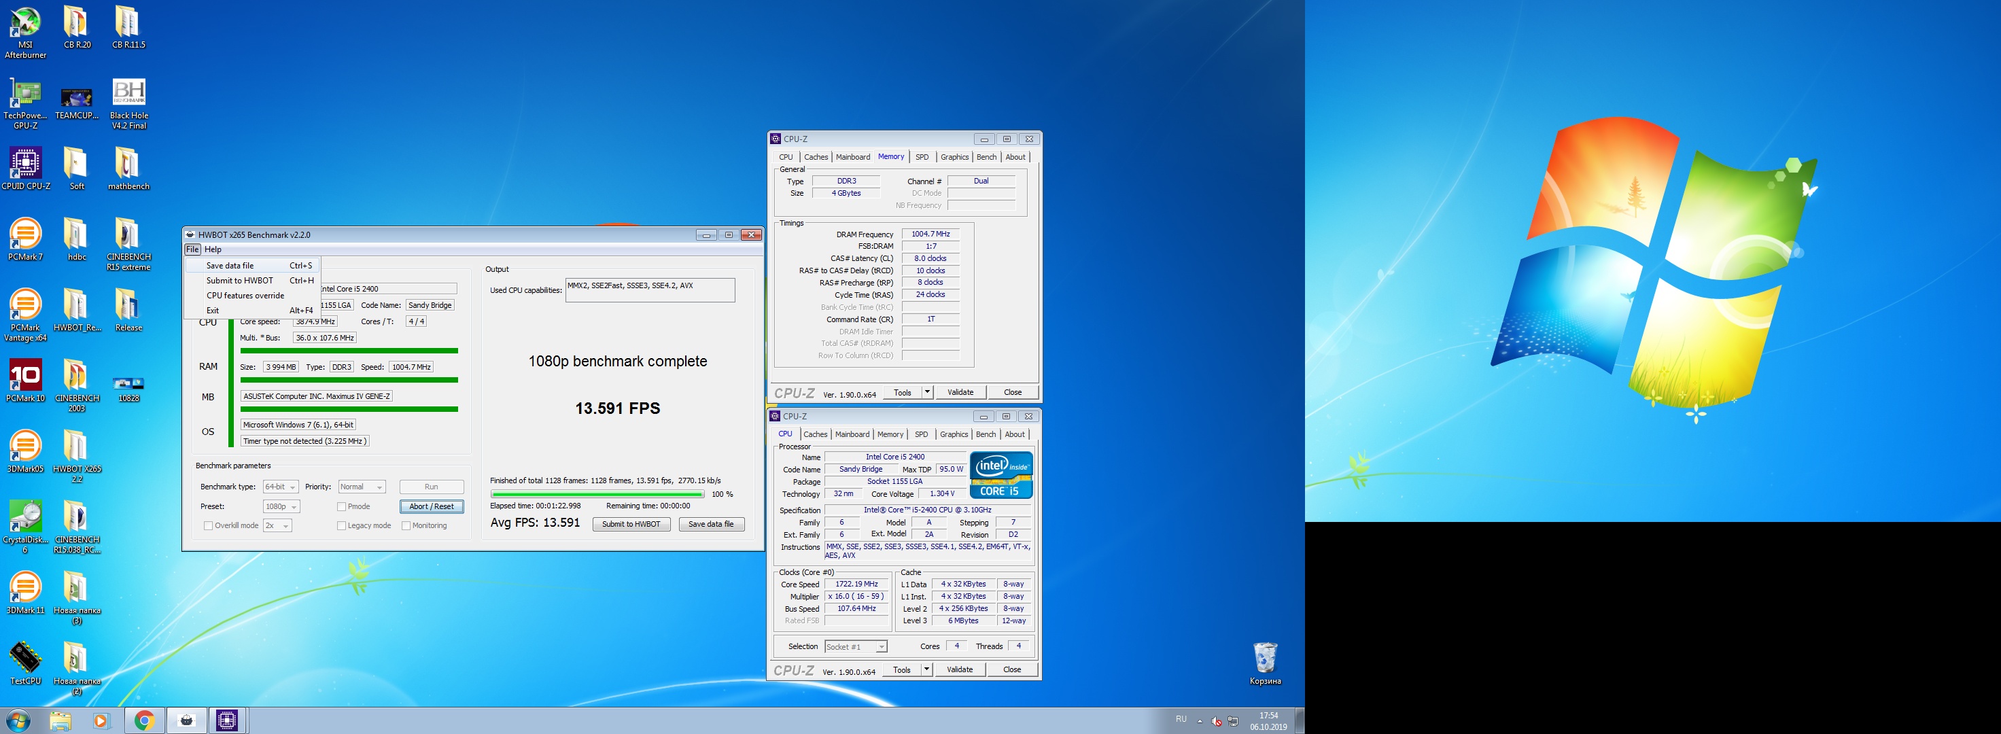The width and height of the screenshot is (2001, 734).
Task: Open Socket #1 selection dropdown
Action: pos(855,647)
